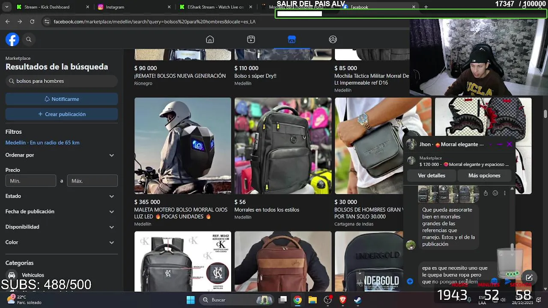Open 'Morrales en todos los estilos' listing title
Image resolution: width=548 pixels, height=308 pixels.
click(x=267, y=210)
